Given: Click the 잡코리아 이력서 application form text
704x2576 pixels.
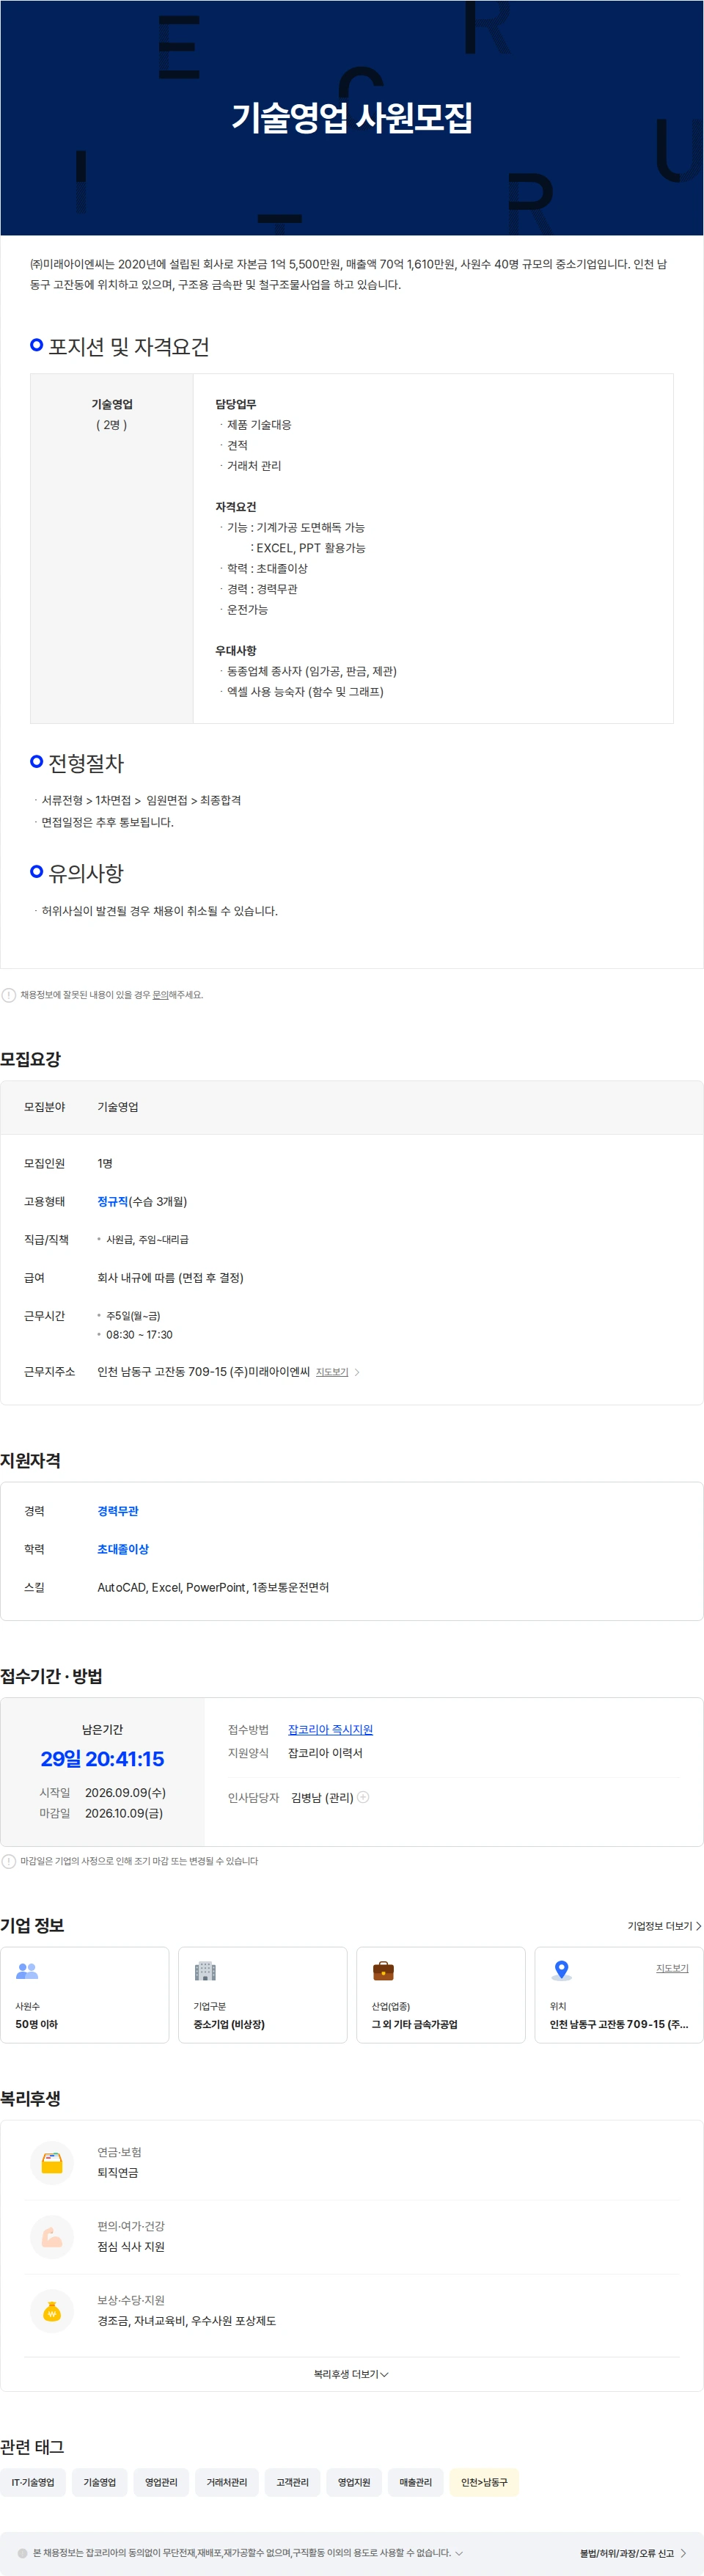Looking at the screenshot, I should pyautogui.click(x=325, y=1752).
